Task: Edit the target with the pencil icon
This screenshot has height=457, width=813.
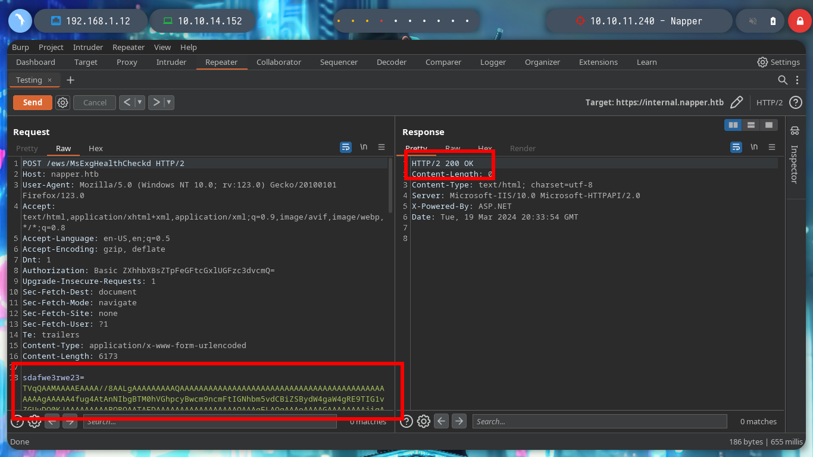Action: 736,102
